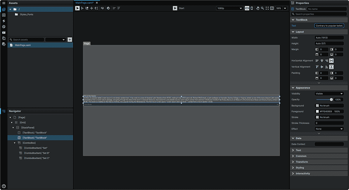Collapse the Layout properties section
The width and height of the screenshot is (349, 190).
click(x=293, y=32)
